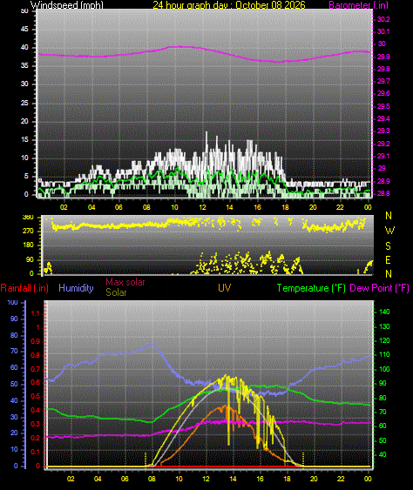Click the Max solar legend label

pyautogui.click(x=125, y=282)
